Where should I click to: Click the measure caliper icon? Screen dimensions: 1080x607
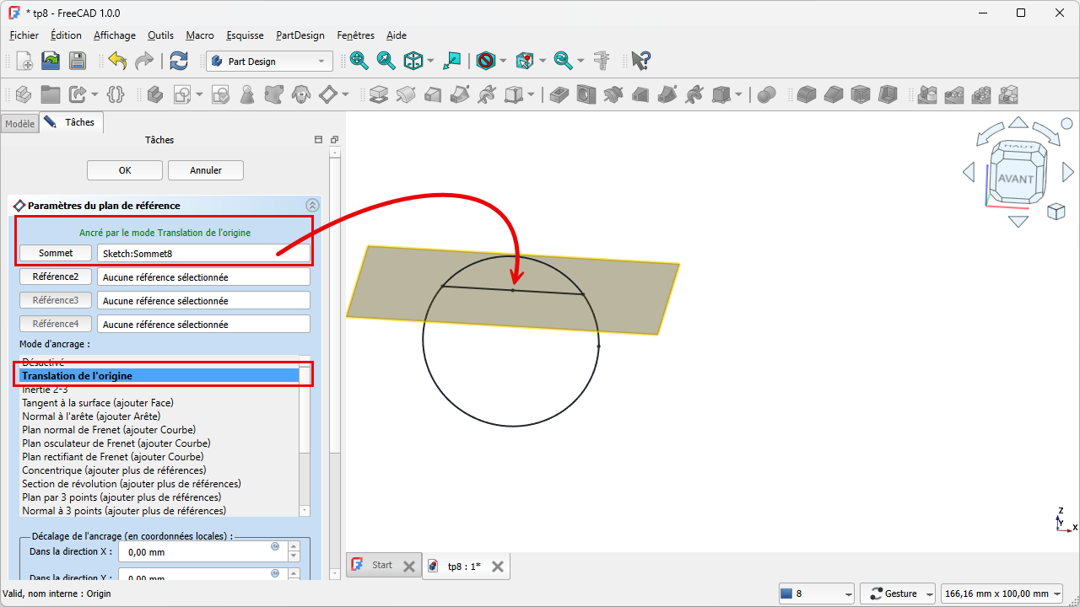[x=602, y=61]
